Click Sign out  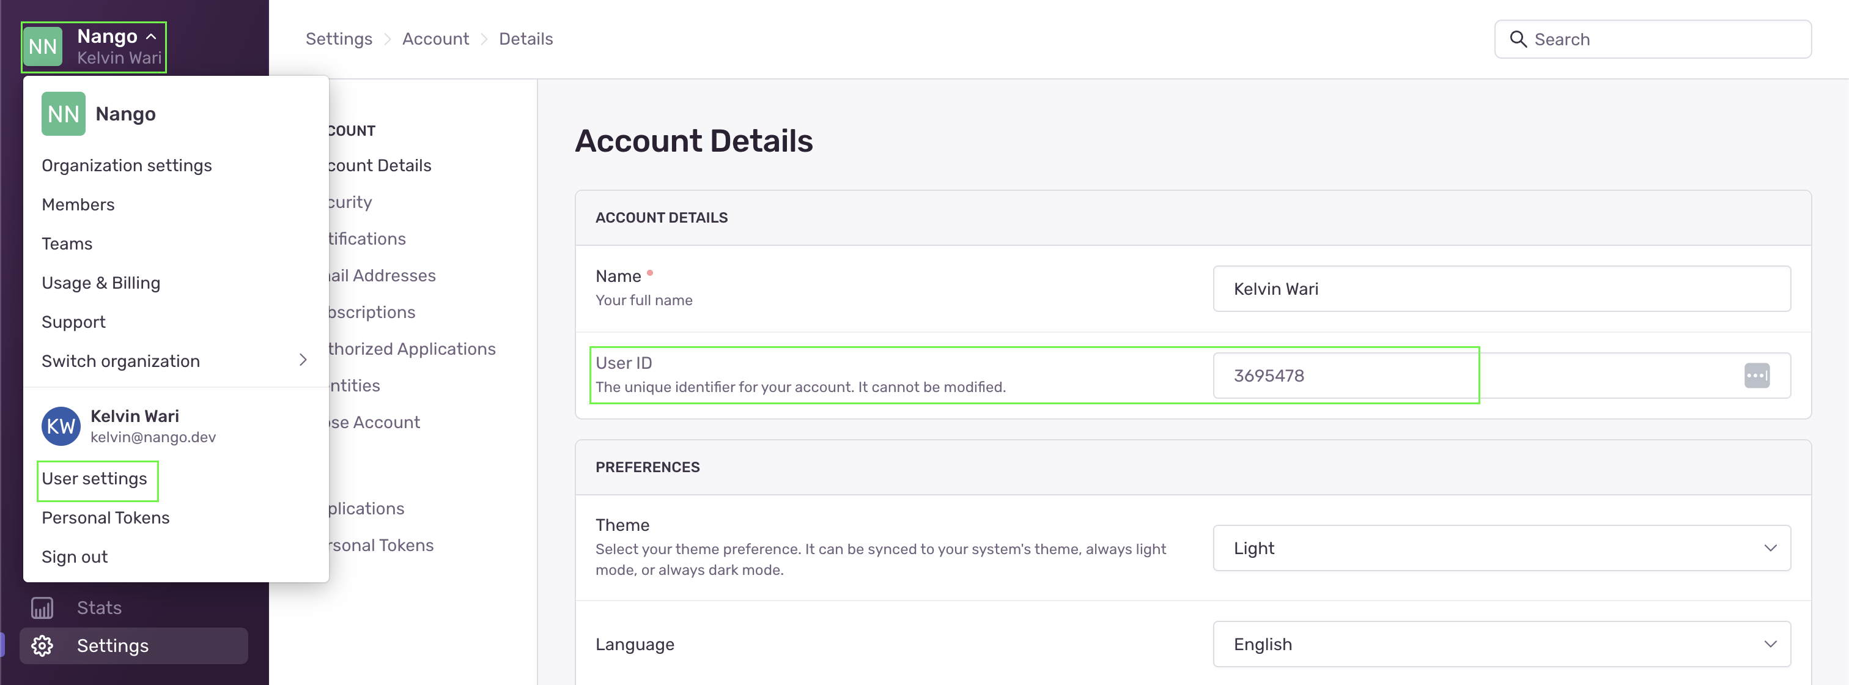tap(75, 557)
